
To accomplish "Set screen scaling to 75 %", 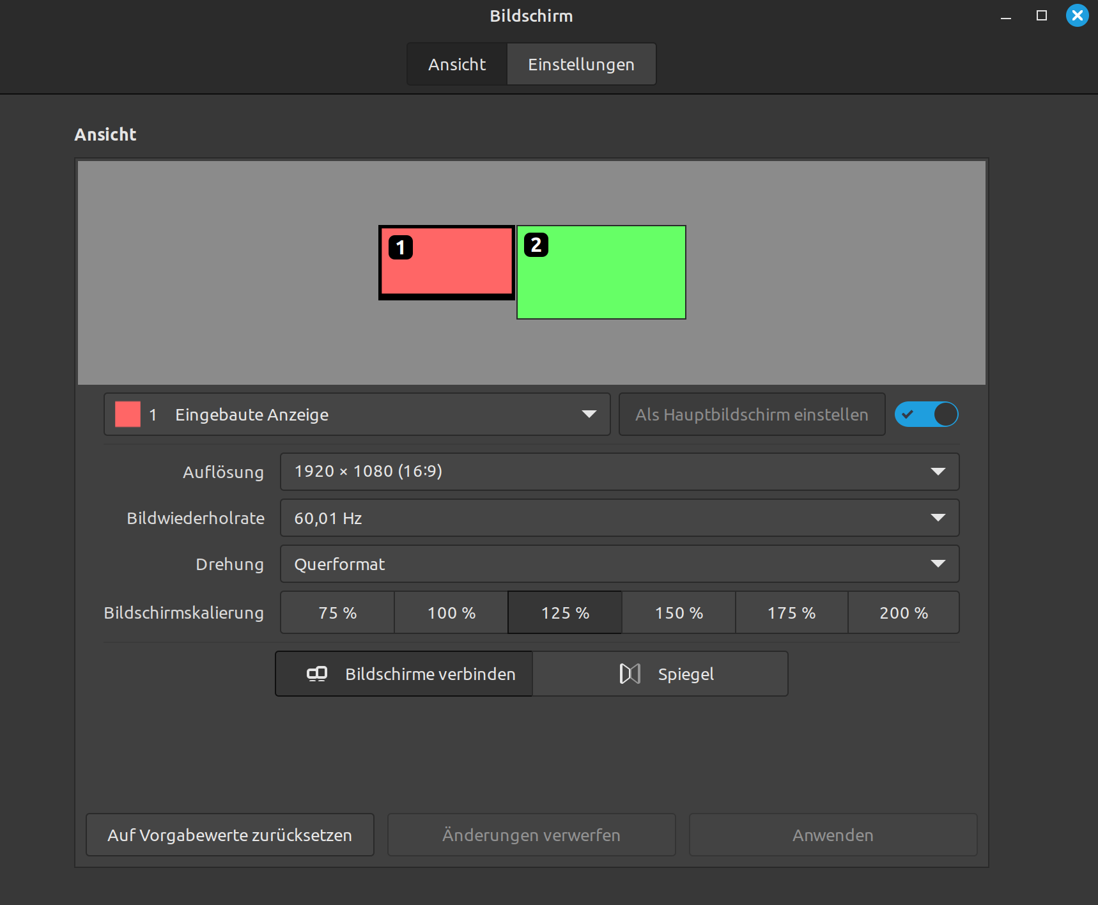I will pyautogui.click(x=337, y=613).
